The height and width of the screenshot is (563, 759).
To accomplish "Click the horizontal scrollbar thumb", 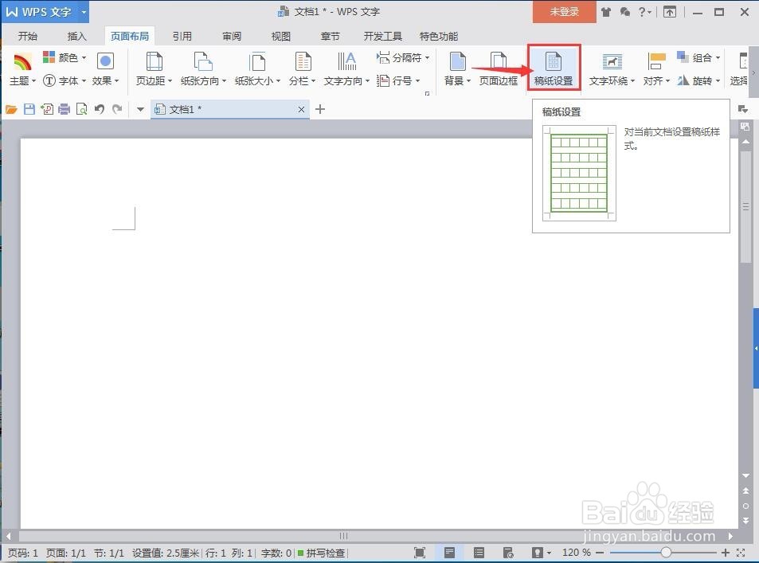I will point(343,536).
